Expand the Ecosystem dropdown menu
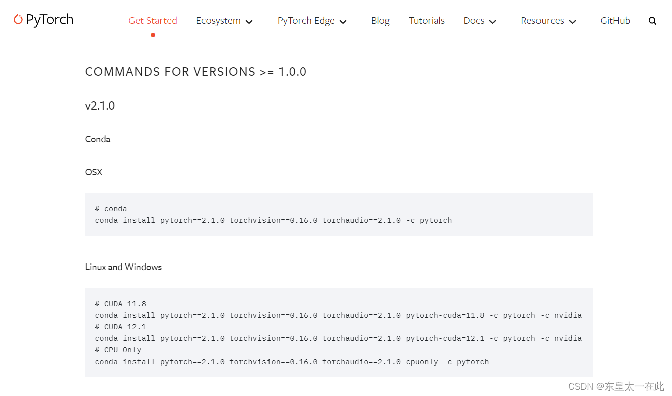Image resolution: width=672 pixels, height=396 pixels. point(224,21)
